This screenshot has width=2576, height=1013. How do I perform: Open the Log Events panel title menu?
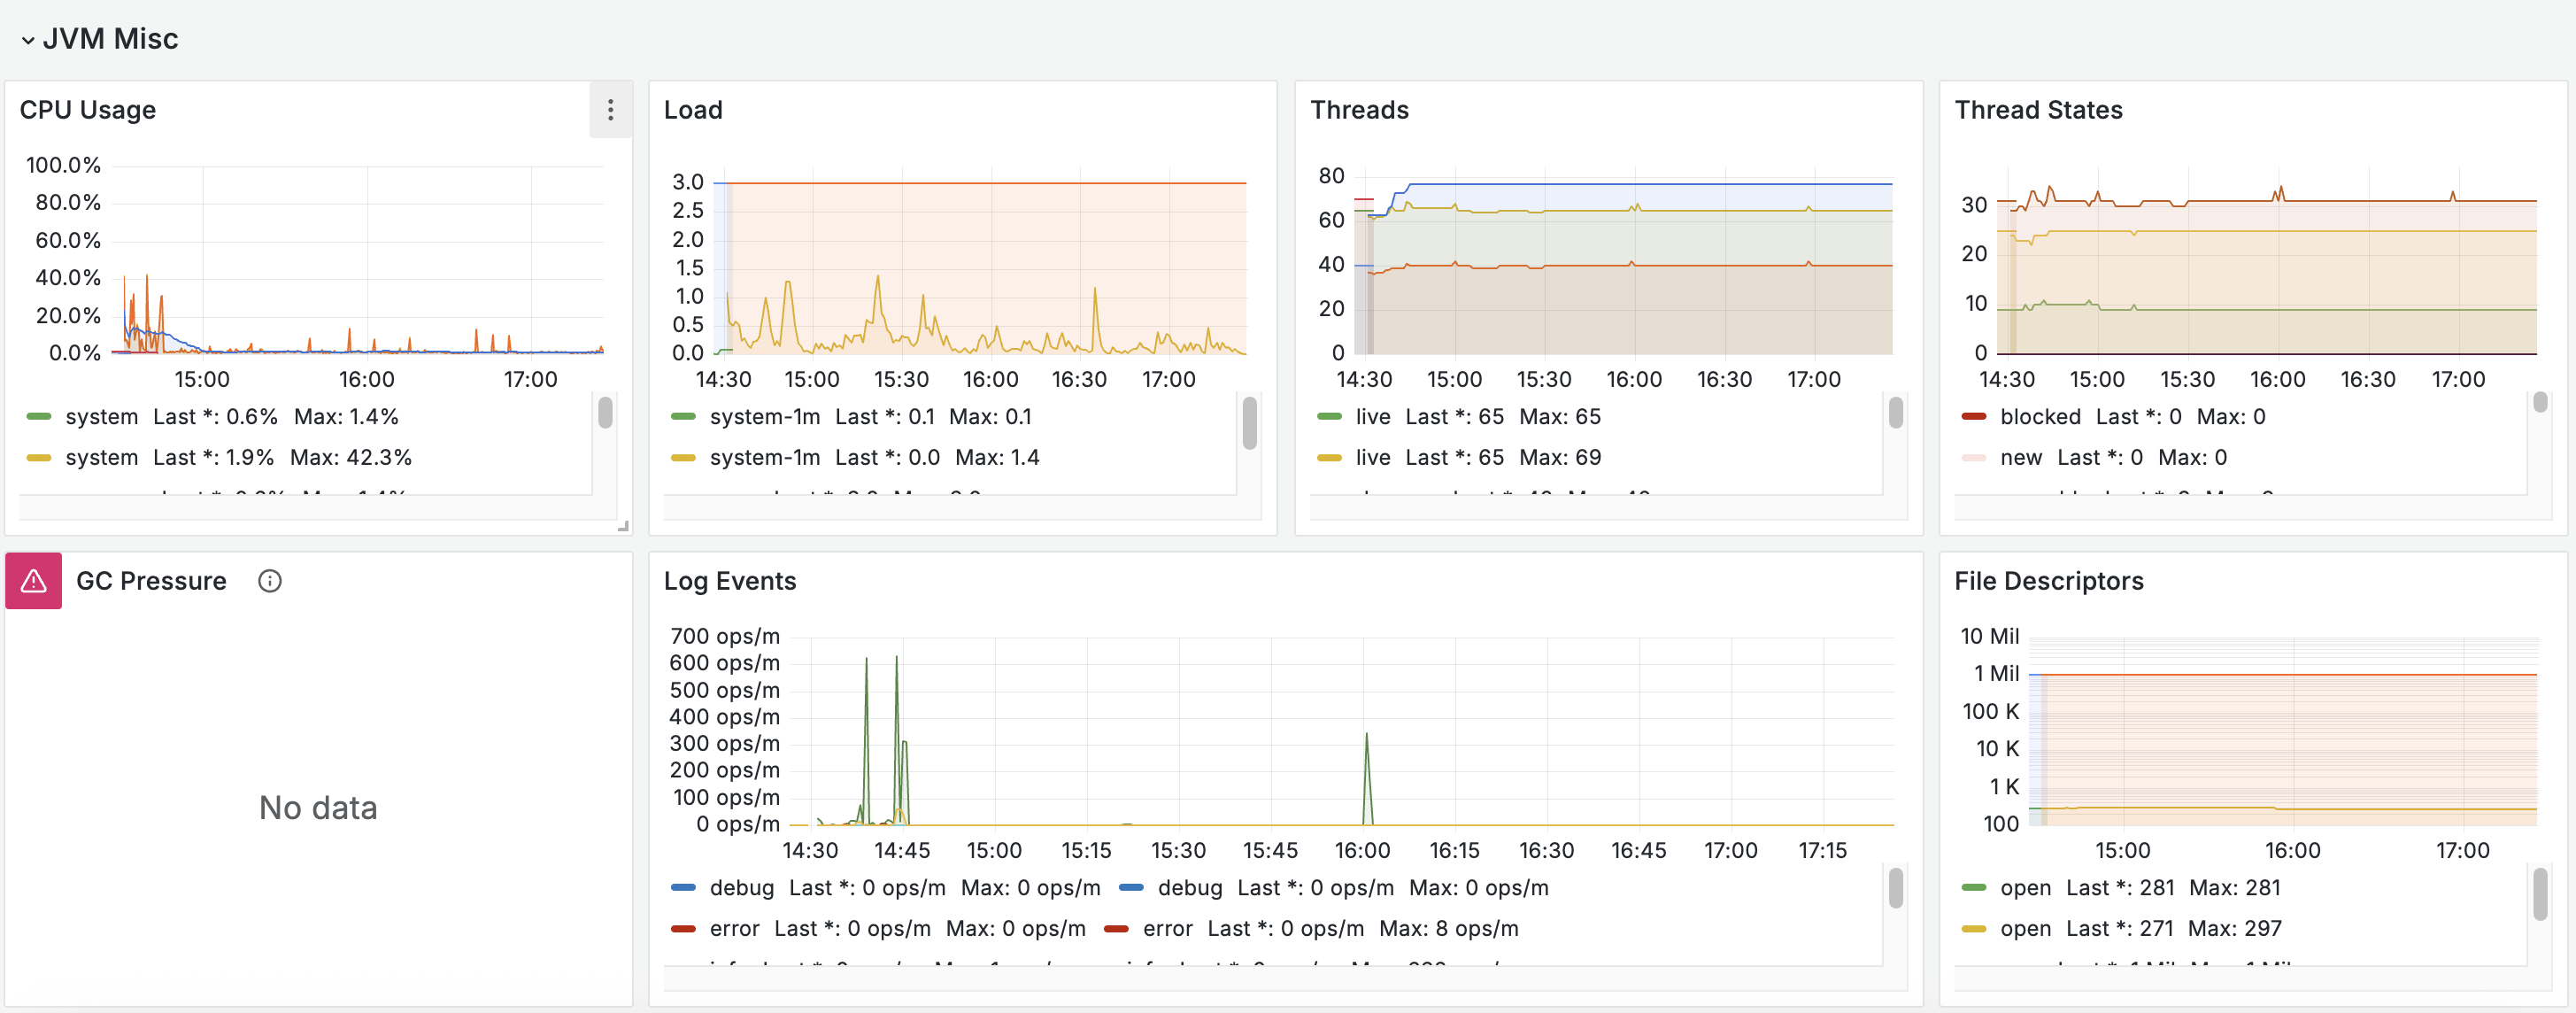[730, 582]
